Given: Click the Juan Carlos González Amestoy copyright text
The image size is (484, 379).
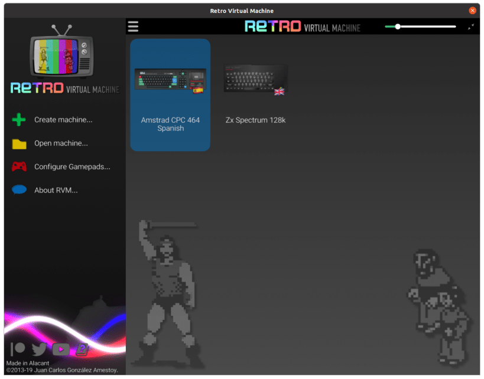Looking at the screenshot, I should 62,370.
